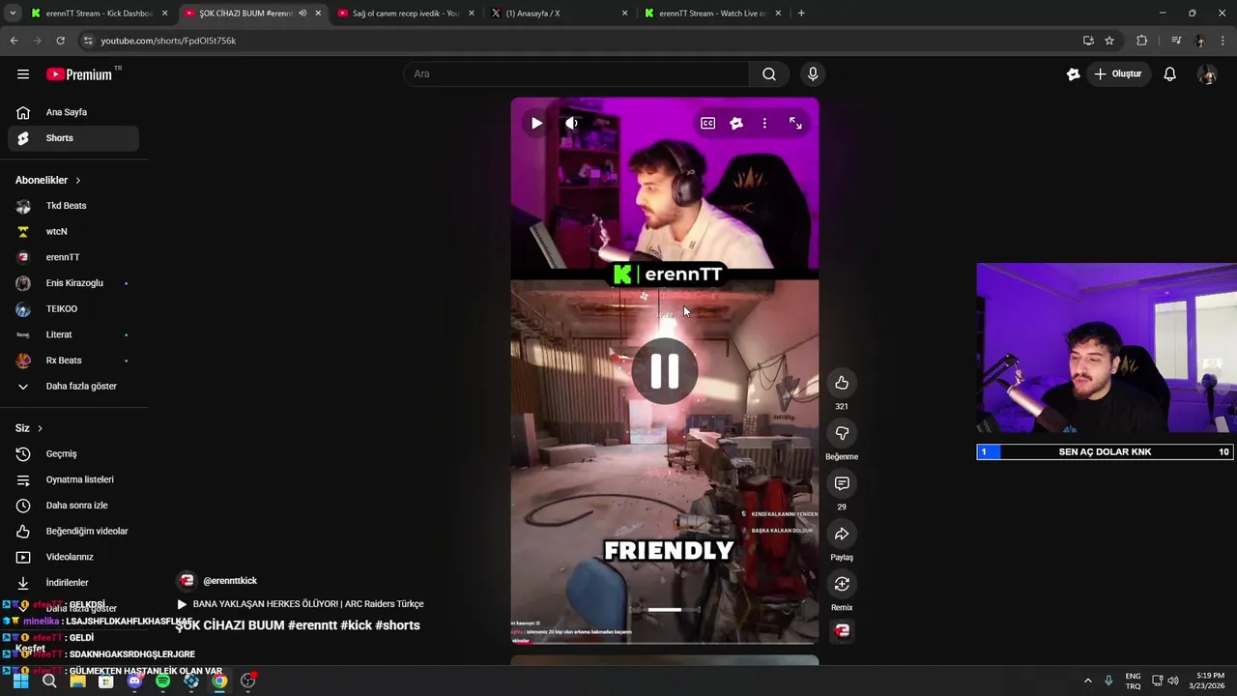Switch to erennTT Stream - Kick Dashboard tab
The image size is (1237, 696).
99,14
